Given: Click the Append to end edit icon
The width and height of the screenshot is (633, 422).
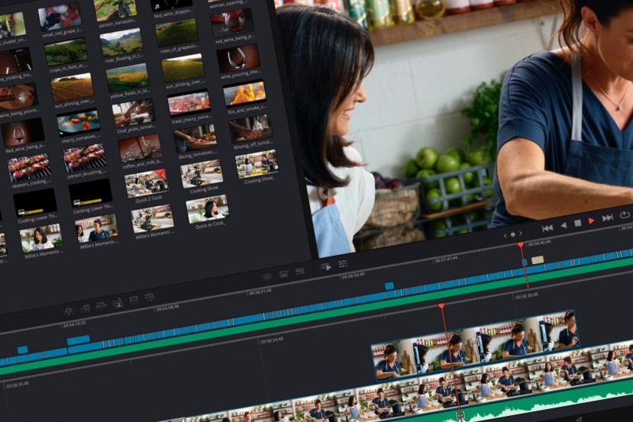Looking at the screenshot, I should tap(85, 308).
